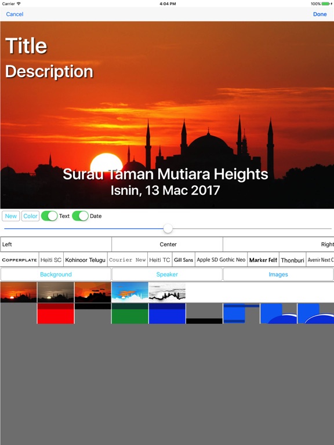
Task: Tap the 4:04 PM clock
Action: (168, 3)
